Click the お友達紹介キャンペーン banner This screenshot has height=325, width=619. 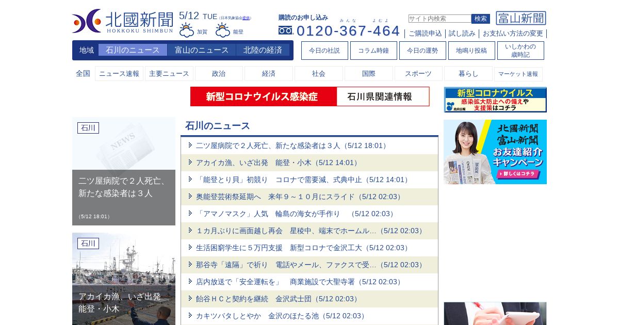tap(495, 152)
